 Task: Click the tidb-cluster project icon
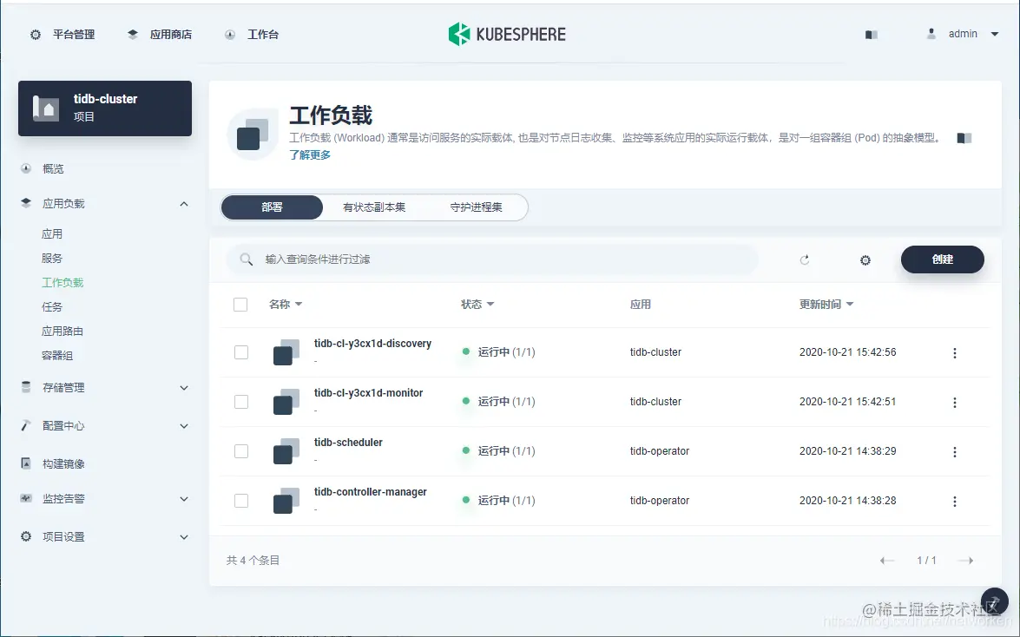click(x=46, y=108)
